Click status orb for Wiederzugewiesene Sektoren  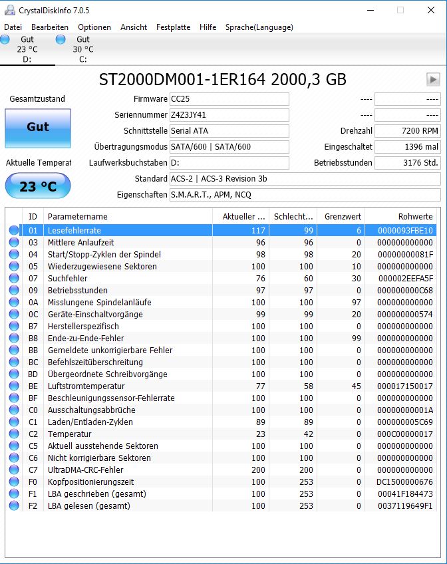pyautogui.click(x=14, y=266)
